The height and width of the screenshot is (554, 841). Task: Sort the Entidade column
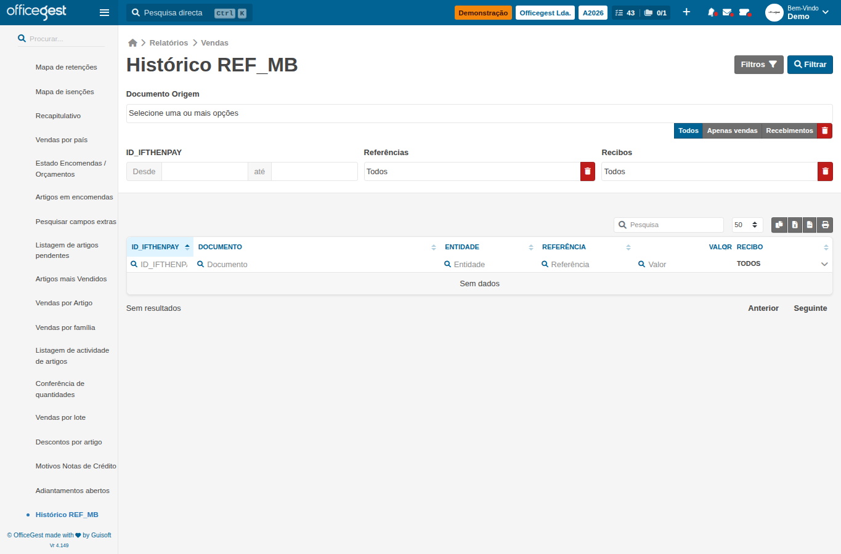[x=531, y=247]
